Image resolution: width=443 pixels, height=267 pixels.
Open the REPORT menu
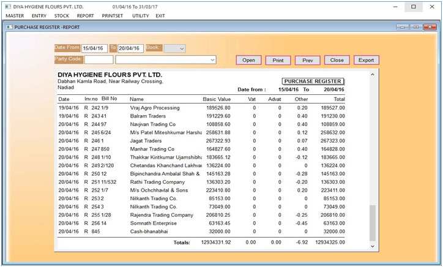point(85,15)
